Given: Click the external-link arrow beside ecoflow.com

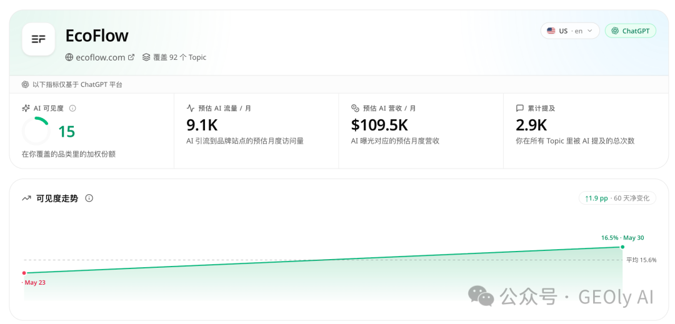Looking at the screenshot, I should (x=131, y=57).
